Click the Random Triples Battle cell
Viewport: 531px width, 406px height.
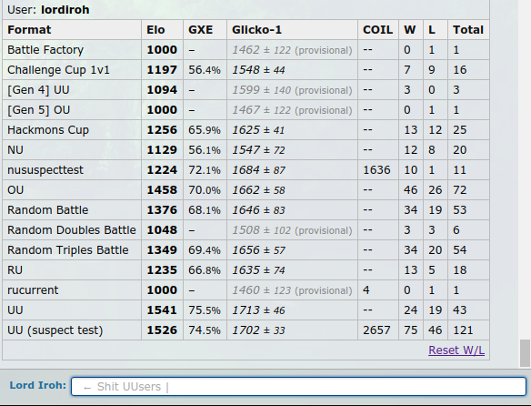[72, 250]
